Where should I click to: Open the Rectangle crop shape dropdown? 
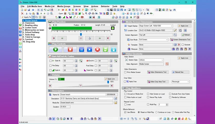coord(188,82)
